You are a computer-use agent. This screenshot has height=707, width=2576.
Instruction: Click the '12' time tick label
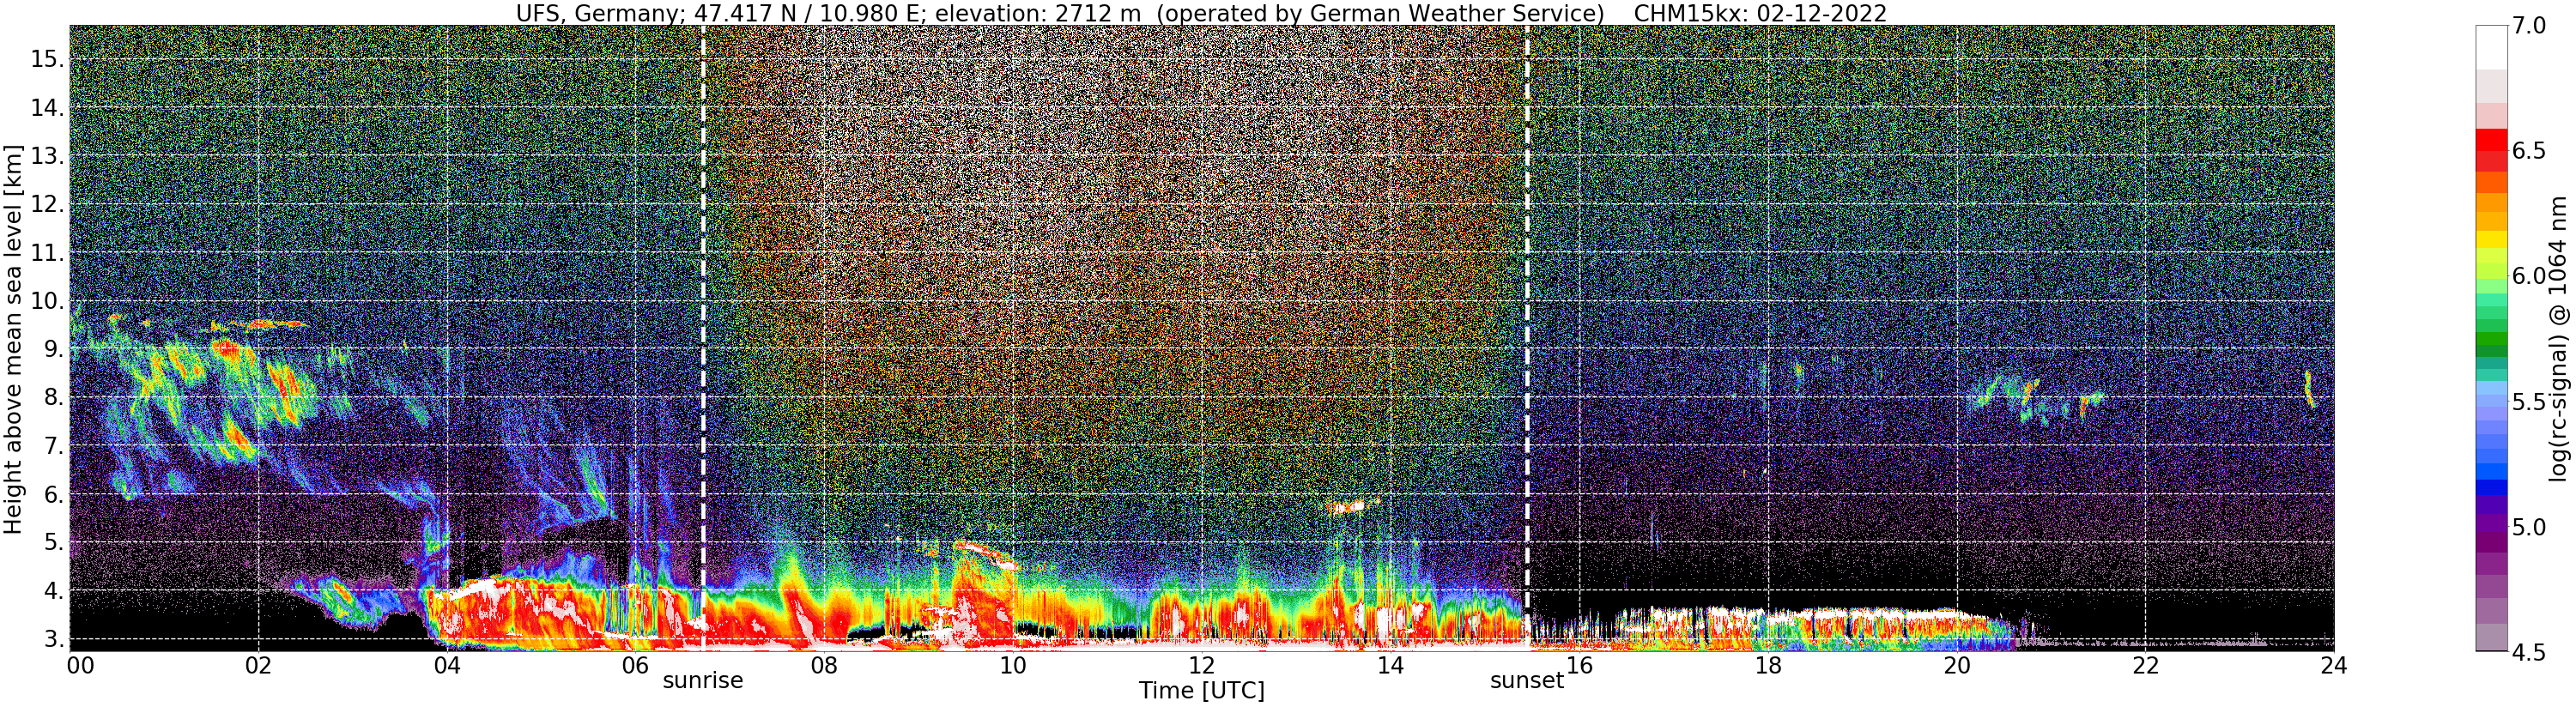[x=1201, y=666]
